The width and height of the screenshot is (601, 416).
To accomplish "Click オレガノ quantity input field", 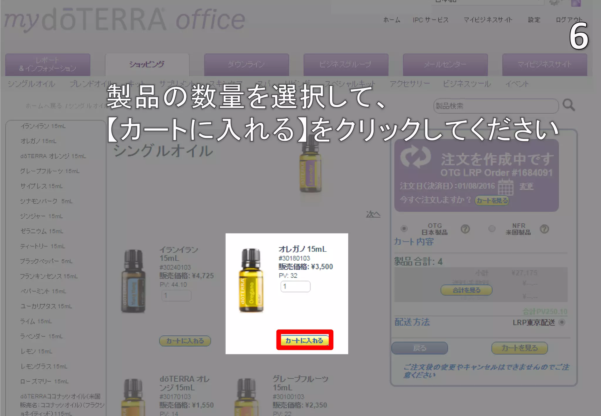I will point(295,286).
